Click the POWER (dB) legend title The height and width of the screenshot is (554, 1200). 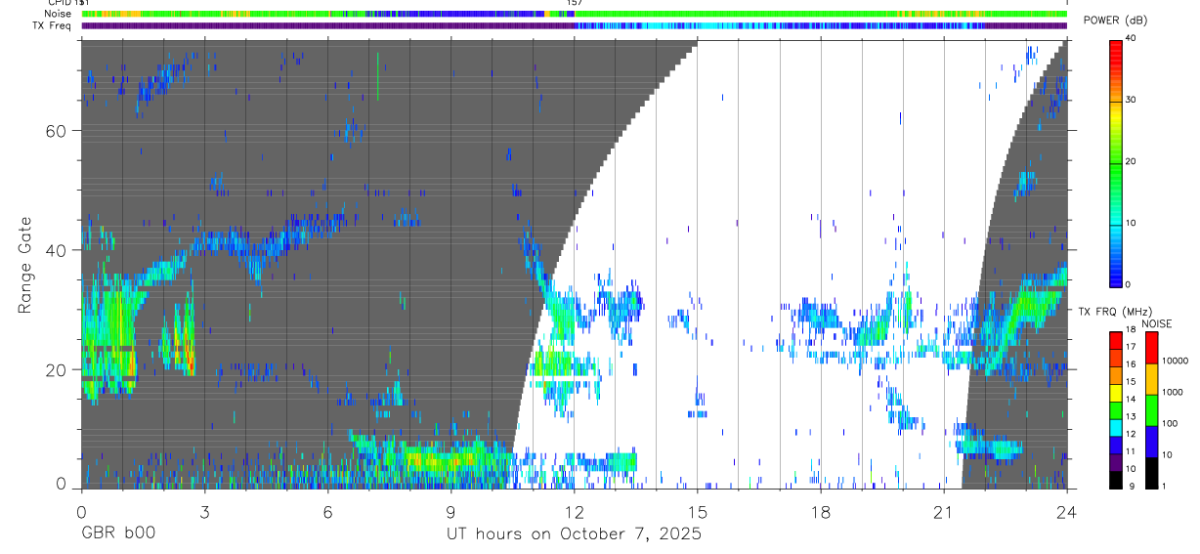tap(1114, 21)
